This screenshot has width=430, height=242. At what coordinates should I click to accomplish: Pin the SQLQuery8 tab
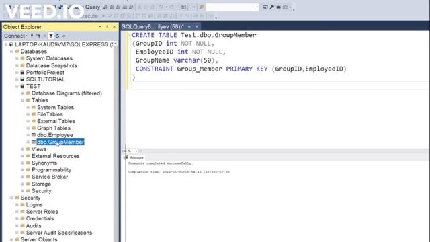(x=189, y=27)
